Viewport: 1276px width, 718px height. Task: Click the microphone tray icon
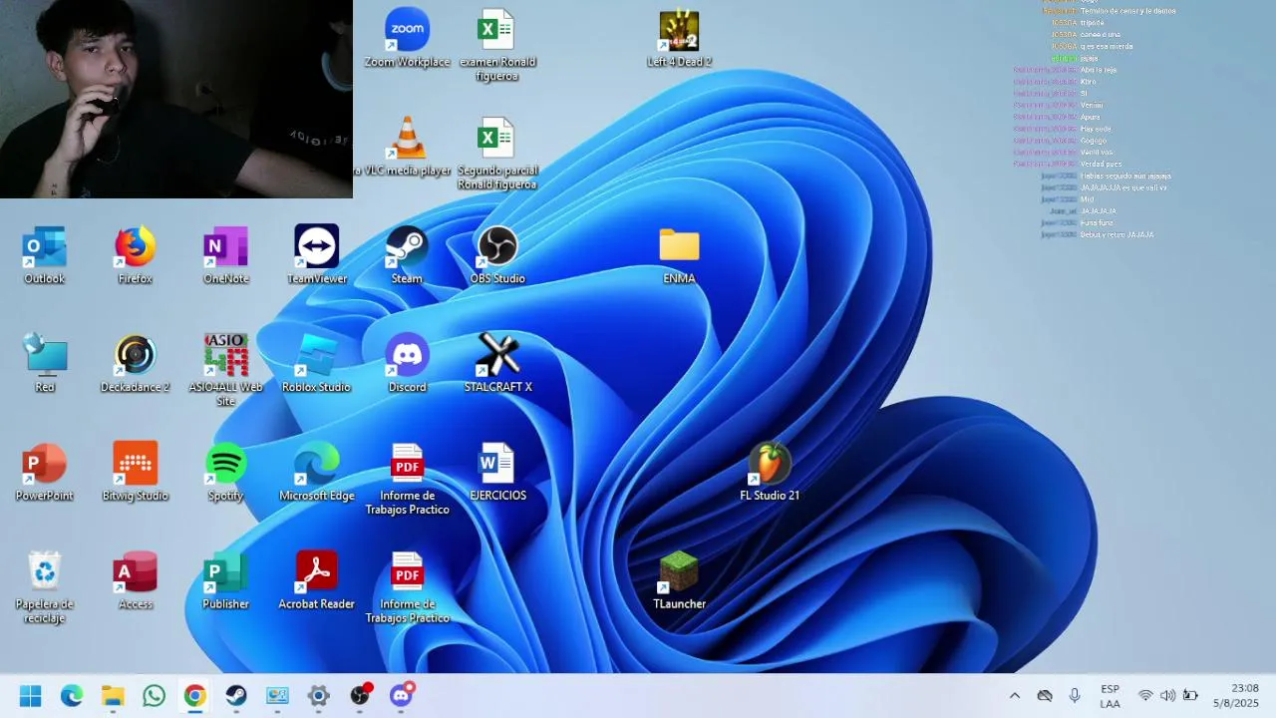[1075, 696]
